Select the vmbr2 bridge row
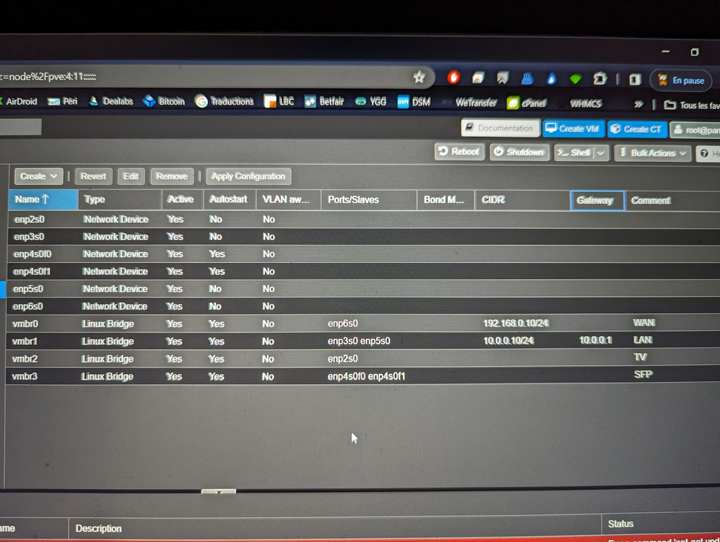Screen dimensions: 720x542 tap(364, 358)
